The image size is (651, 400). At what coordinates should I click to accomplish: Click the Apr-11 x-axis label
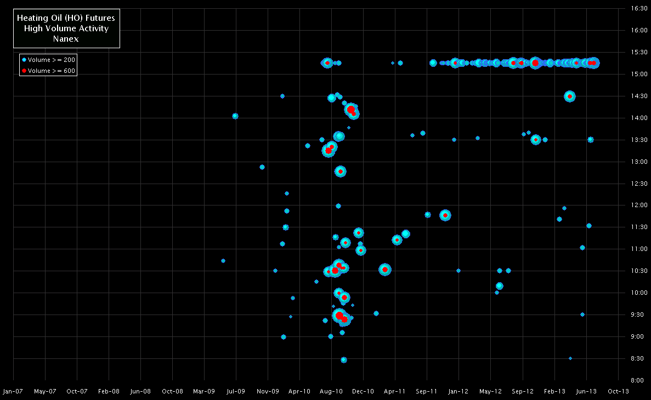coord(395,391)
